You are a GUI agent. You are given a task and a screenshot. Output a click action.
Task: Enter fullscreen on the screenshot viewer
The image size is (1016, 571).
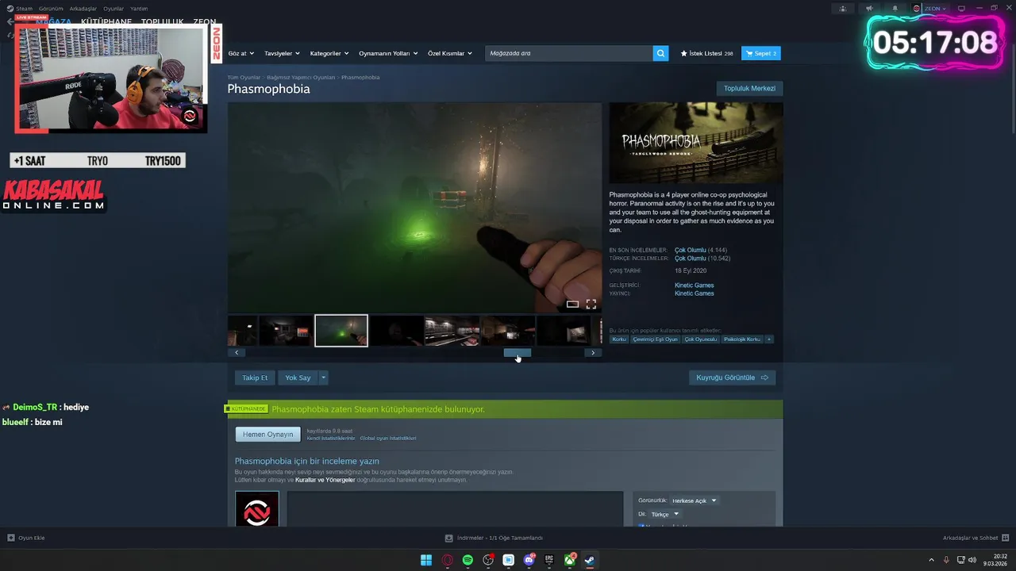(591, 304)
